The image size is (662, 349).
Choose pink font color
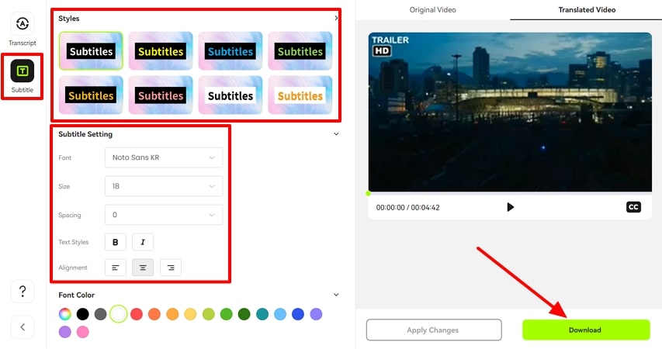click(83, 332)
